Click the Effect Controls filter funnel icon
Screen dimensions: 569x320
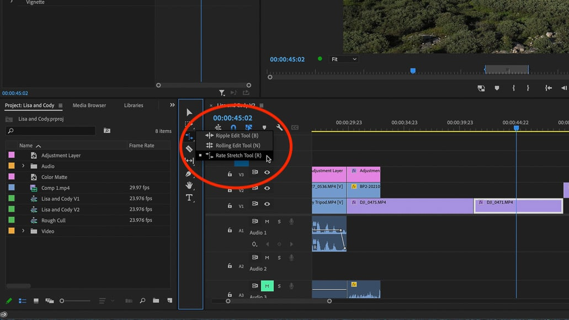pyautogui.click(x=222, y=93)
